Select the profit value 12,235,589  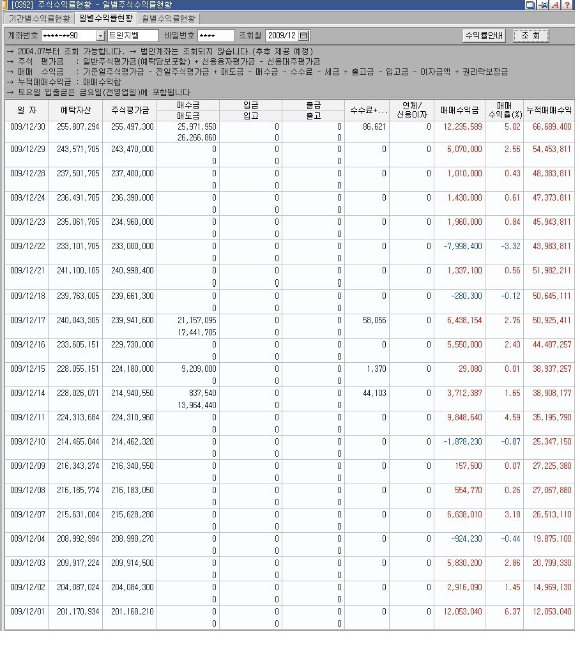coord(463,127)
